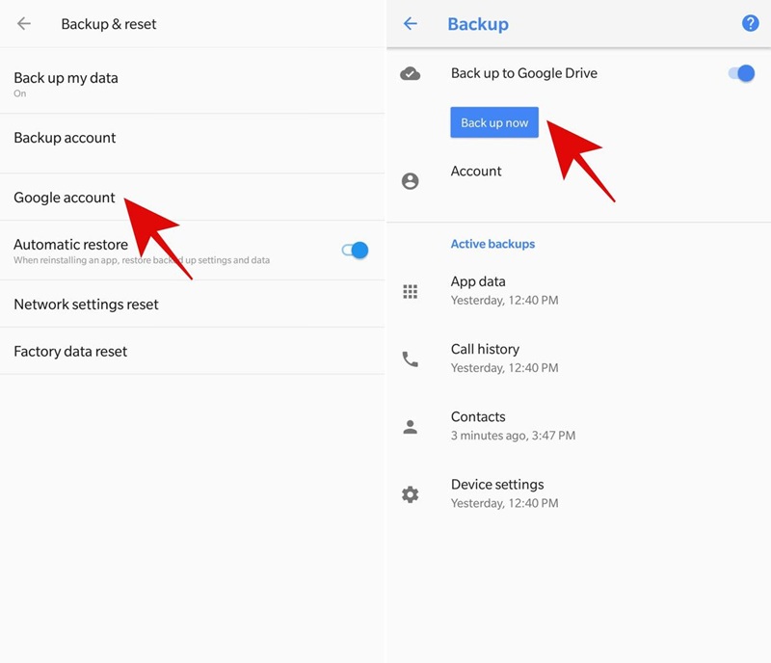The width and height of the screenshot is (771, 663).
Task: Open help via the question mark icon
Action: pos(750,24)
